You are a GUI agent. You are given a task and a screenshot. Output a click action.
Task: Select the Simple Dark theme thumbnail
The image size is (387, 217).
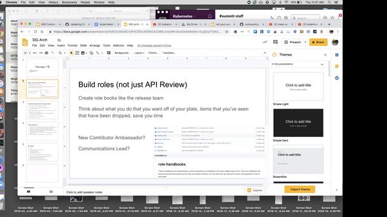[x=298, y=123]
